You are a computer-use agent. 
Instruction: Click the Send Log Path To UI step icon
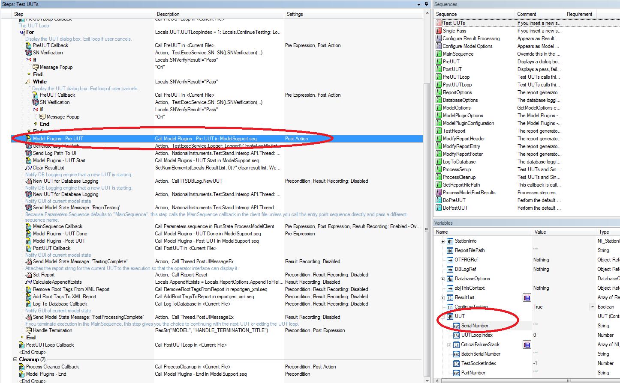[29, 153]
